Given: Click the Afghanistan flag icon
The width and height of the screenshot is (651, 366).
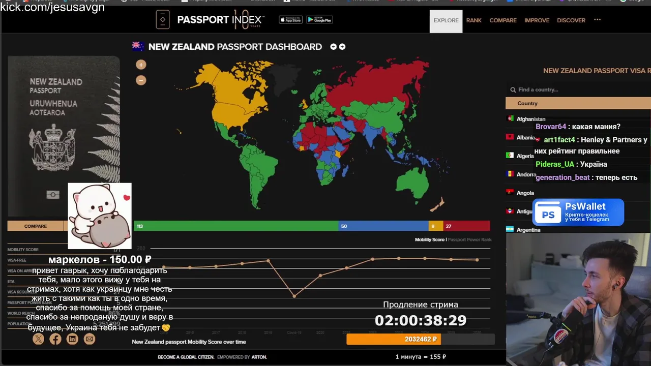Looking at the screenshot, I should tap(510, 118).
